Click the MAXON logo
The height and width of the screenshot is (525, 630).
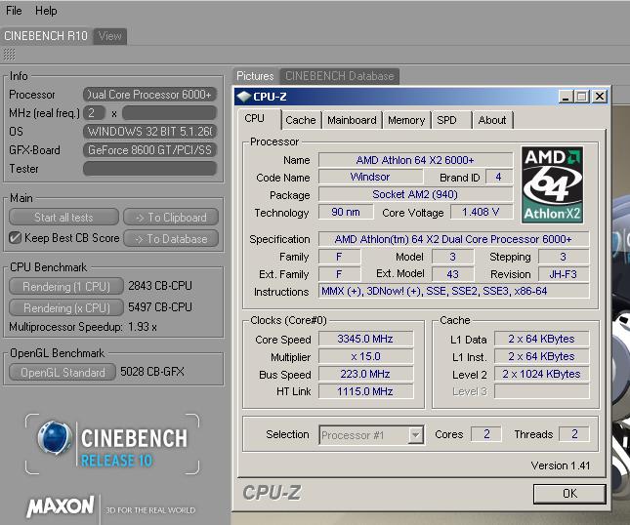(61, 506)
